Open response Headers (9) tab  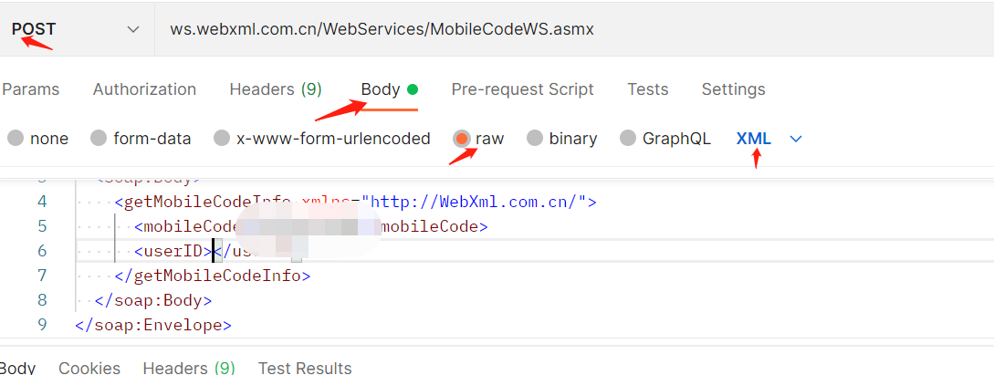pyautogui.click(x=189, y=368)
